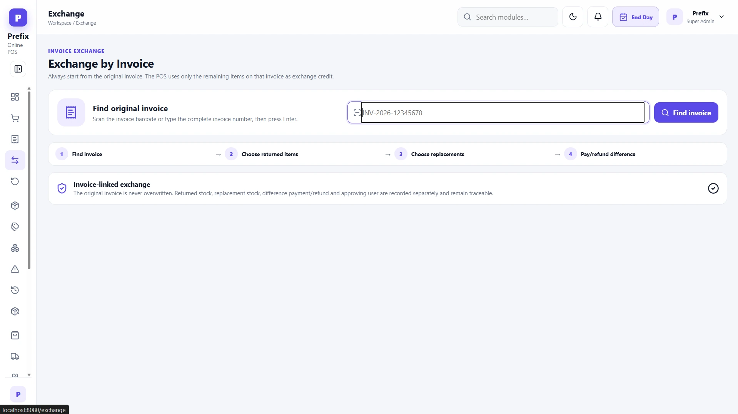Toggle the sidebar collapse panel icon

(18, 69)
